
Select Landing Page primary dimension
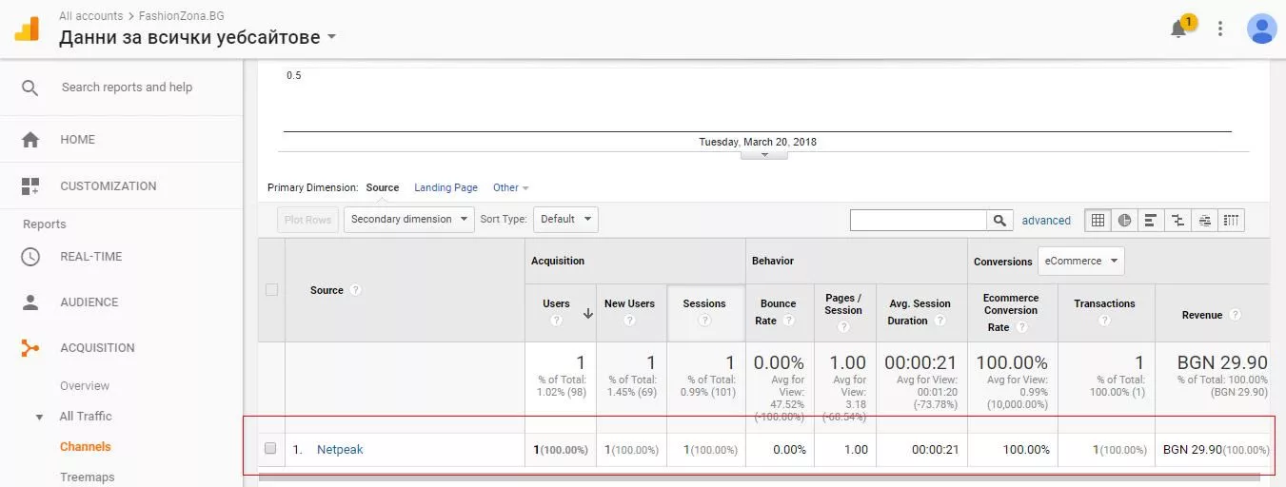point(445,188)
